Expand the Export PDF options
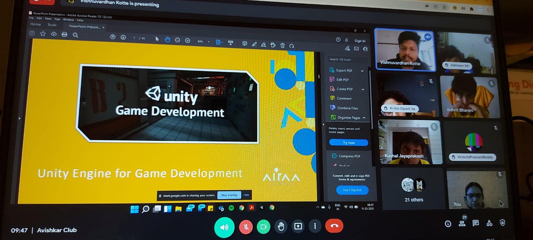Image resolution: width=533 pixels, height=240 pixels. coord(362,71)
